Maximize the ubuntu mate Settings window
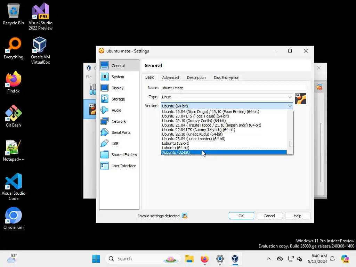Viewport: 356px width, 267px height. click(290, 51)
